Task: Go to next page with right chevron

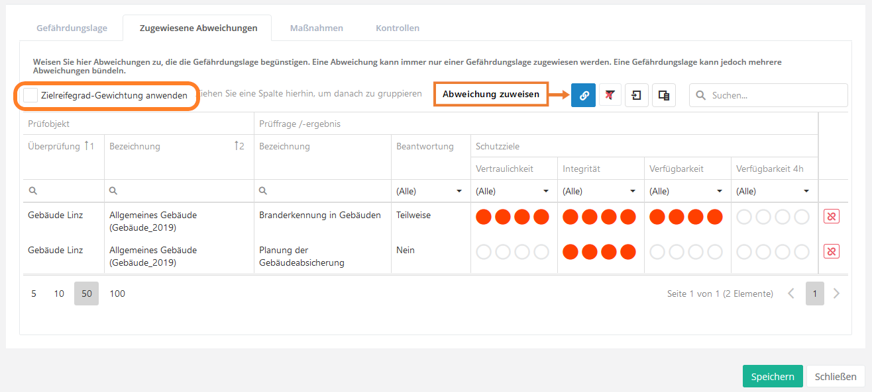Action: 836,294
